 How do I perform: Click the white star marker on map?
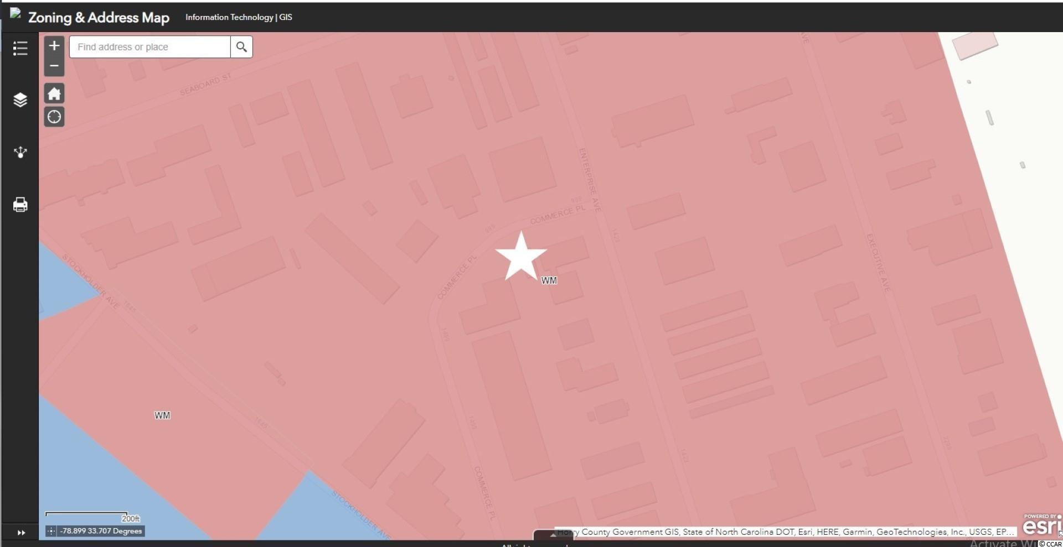coord(520,257)
